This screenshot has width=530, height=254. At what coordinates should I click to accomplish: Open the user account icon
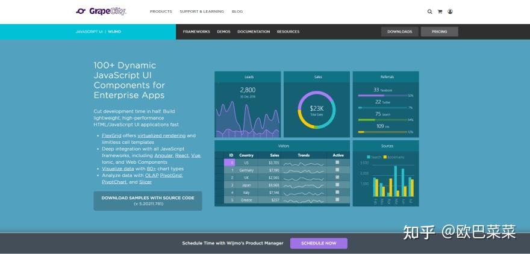[x=450, y=11]
